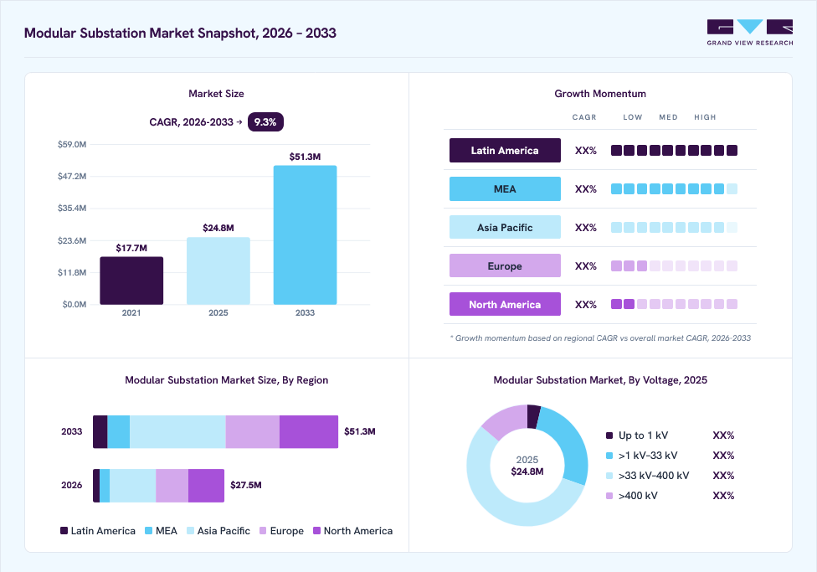Click the HIGH column header
Image resolution: width=817 pixels, height=572 pixels.
pos(705,117)
